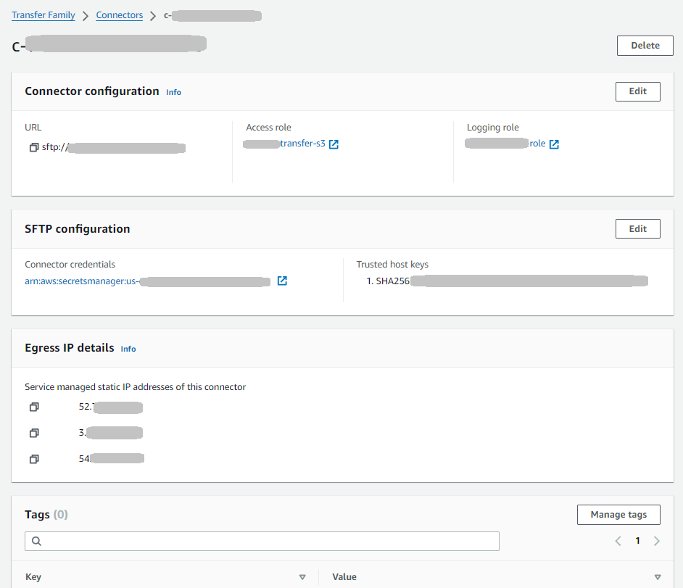Edit the SFTP configuration
This screenshot has width=683, height=588.
[x=638, y=228]
